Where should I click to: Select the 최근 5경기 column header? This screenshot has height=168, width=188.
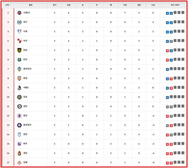(174, 5)
